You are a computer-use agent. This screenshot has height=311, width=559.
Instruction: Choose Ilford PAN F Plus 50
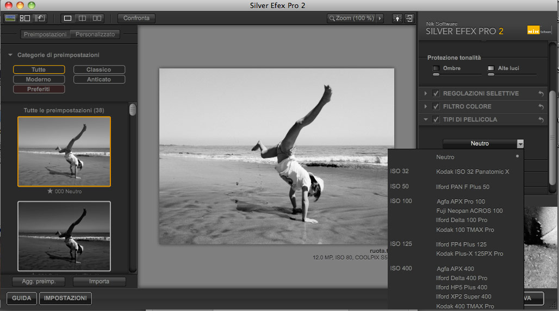tap(462, 187)
